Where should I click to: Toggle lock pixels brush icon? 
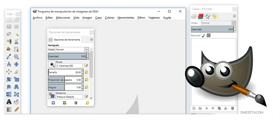(203, 35)
